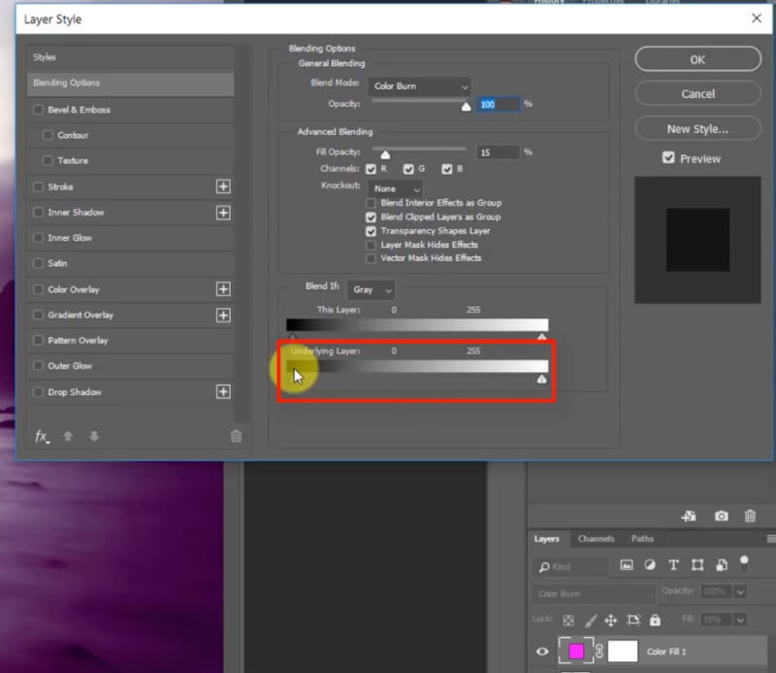Filter layers by pixel layer icon

627,565
